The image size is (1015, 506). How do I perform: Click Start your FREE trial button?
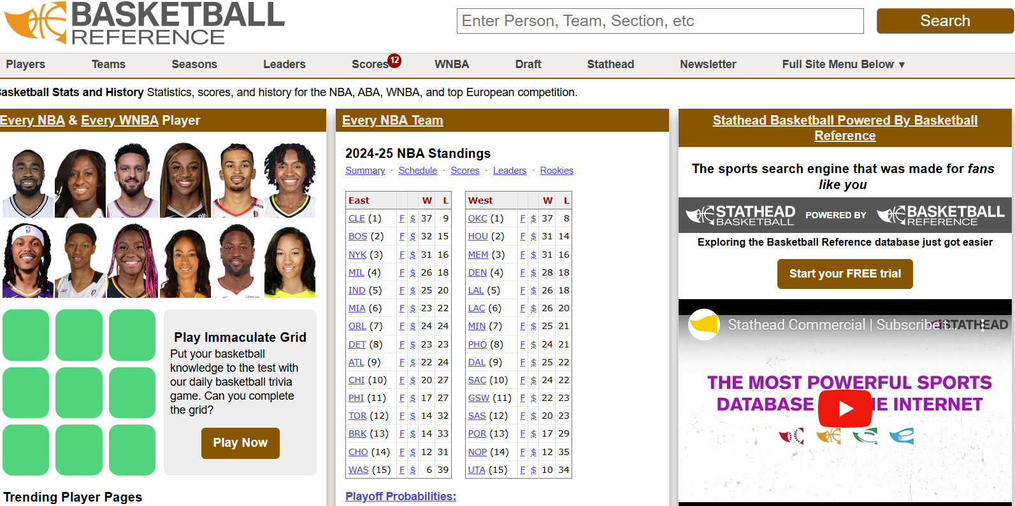point(845,274)
